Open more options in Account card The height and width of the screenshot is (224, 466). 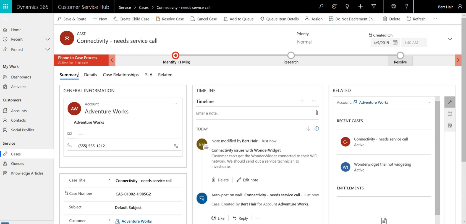177,104
